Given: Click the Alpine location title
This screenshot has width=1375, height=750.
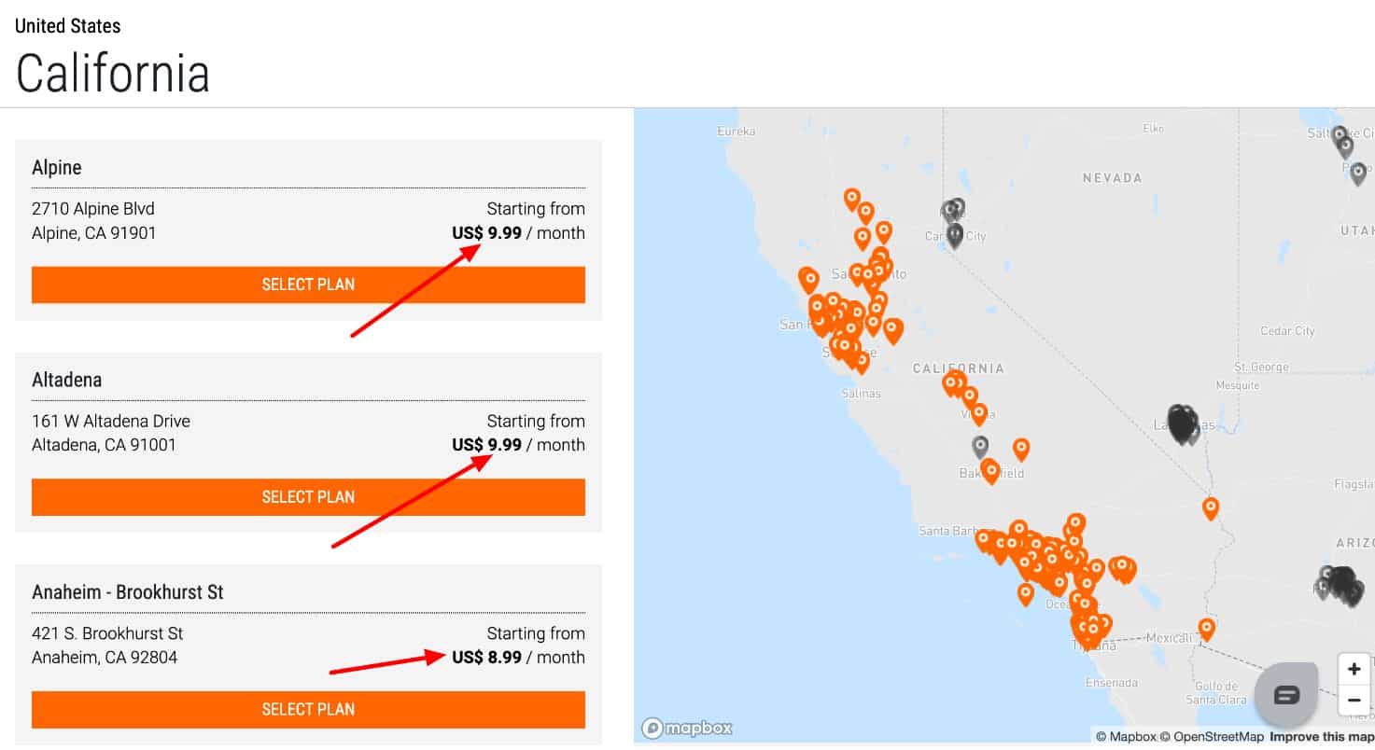Looking at the screenshot, I should click(x=57, y=168).
